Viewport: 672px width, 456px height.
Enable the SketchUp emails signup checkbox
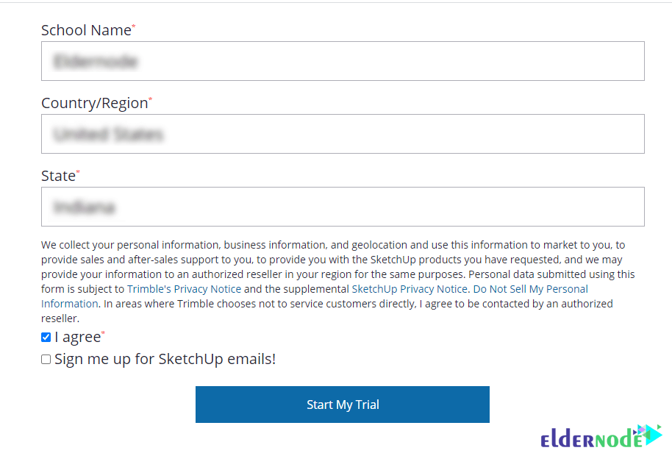tap(46, 359)
